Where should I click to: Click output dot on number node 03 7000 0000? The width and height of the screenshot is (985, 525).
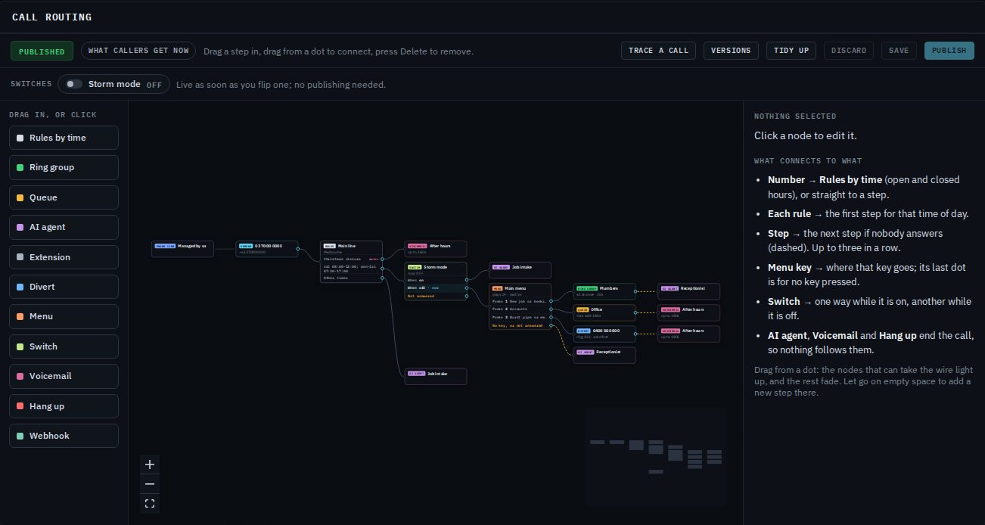(x=298, y=249)
